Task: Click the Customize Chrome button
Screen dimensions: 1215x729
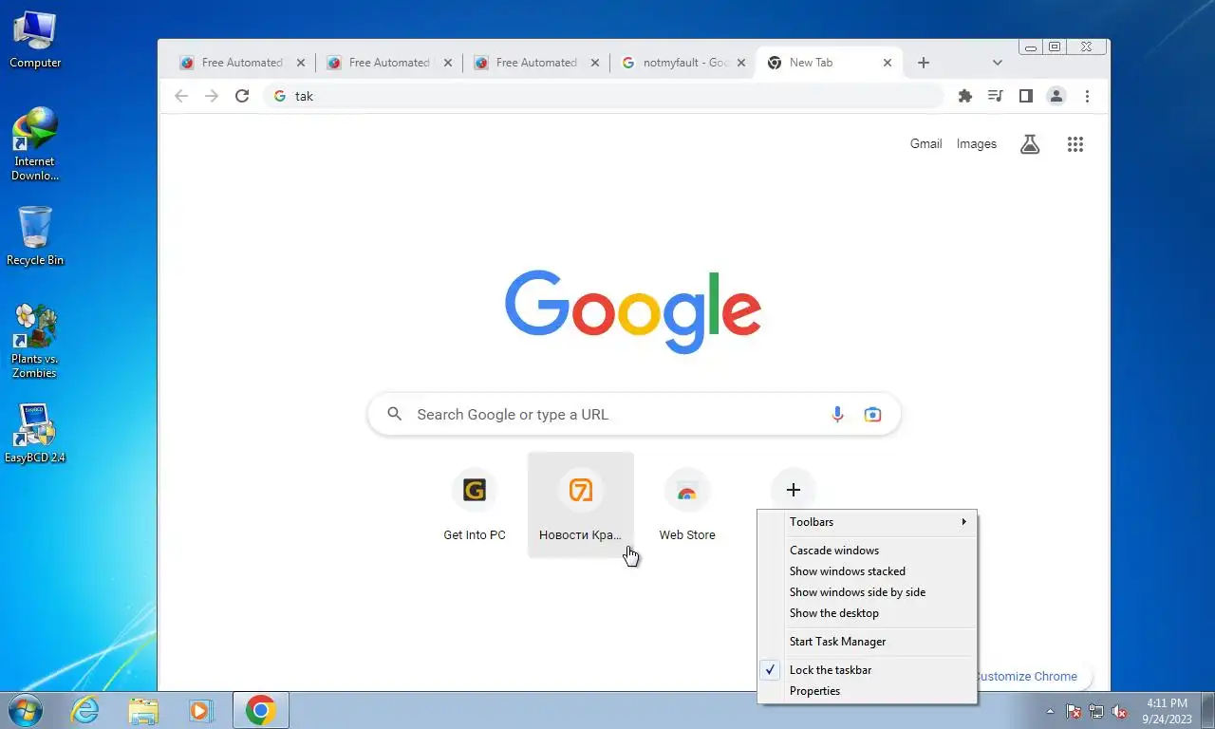Action: point(1032,677)
